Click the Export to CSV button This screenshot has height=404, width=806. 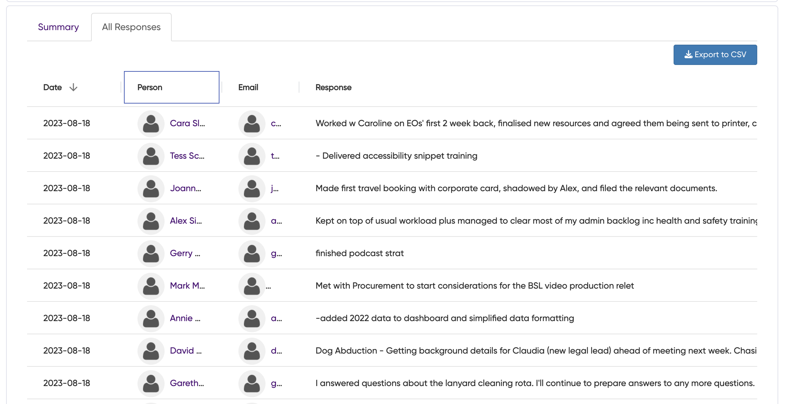click(715, 54)
